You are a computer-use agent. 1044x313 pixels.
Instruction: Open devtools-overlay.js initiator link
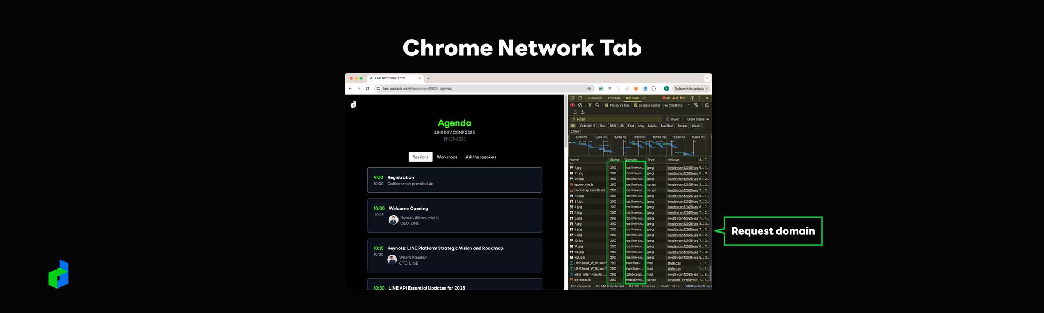pyautogui.click(x=682, y=280)
